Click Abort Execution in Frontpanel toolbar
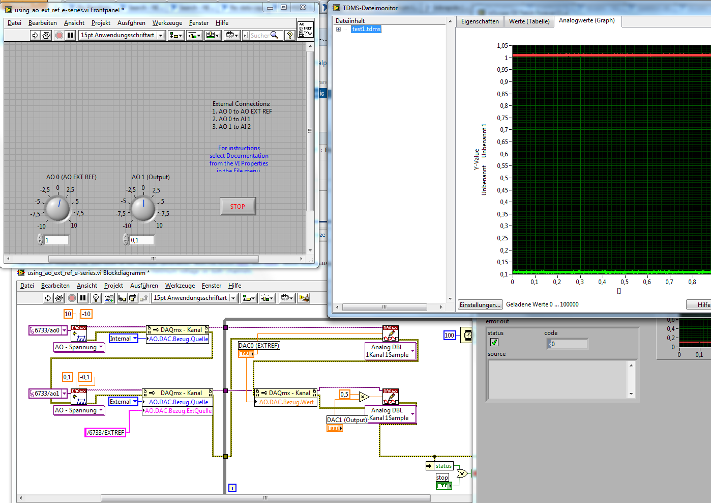The width and height of the screenshot is (711, 503). click(x=59, y=35)
